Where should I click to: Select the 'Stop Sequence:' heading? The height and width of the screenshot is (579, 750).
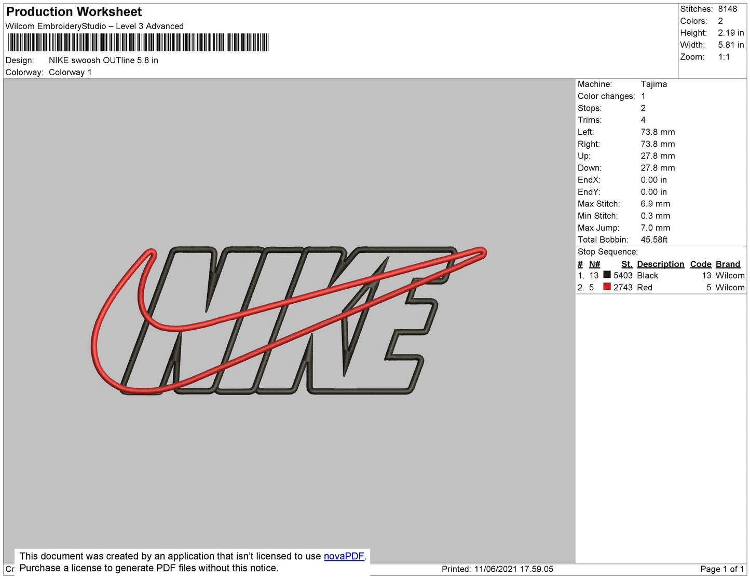607,251
